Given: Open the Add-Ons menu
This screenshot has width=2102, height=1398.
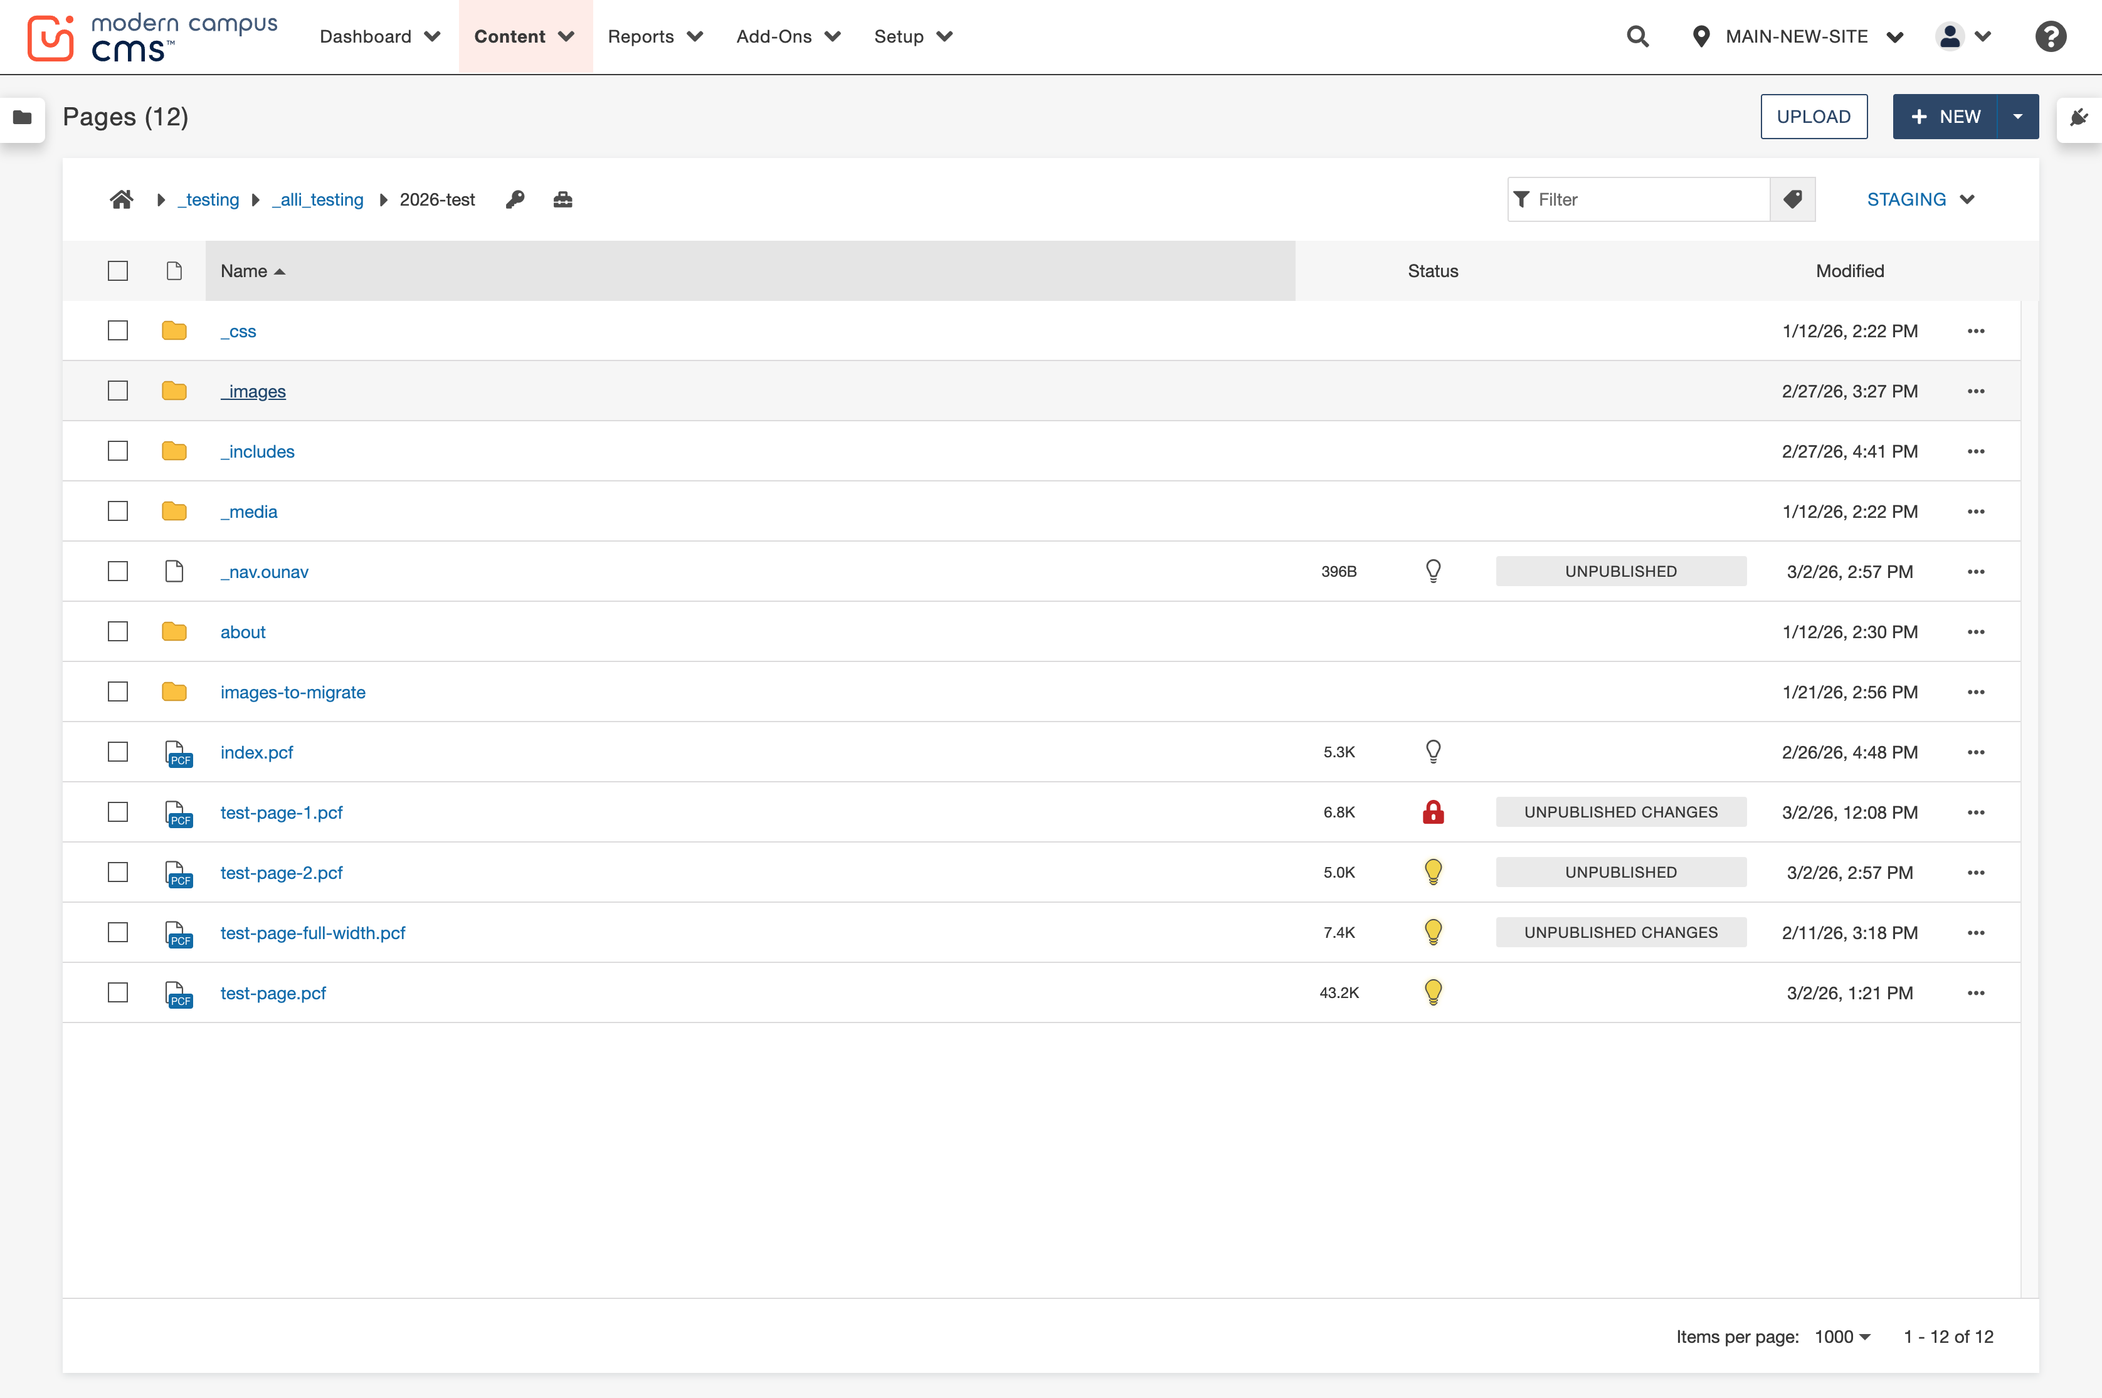Looking at the screenshot, I should [788, 36].
